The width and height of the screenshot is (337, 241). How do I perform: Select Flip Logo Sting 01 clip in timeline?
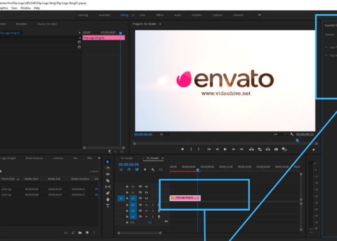[x=185, y=198]
